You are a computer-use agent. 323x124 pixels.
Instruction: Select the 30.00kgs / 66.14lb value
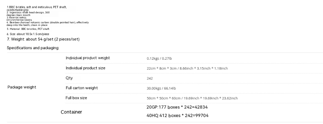(161, 88)
